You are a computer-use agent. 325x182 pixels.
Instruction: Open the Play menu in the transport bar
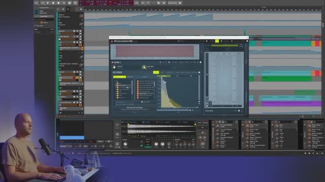tap(43, 3)
